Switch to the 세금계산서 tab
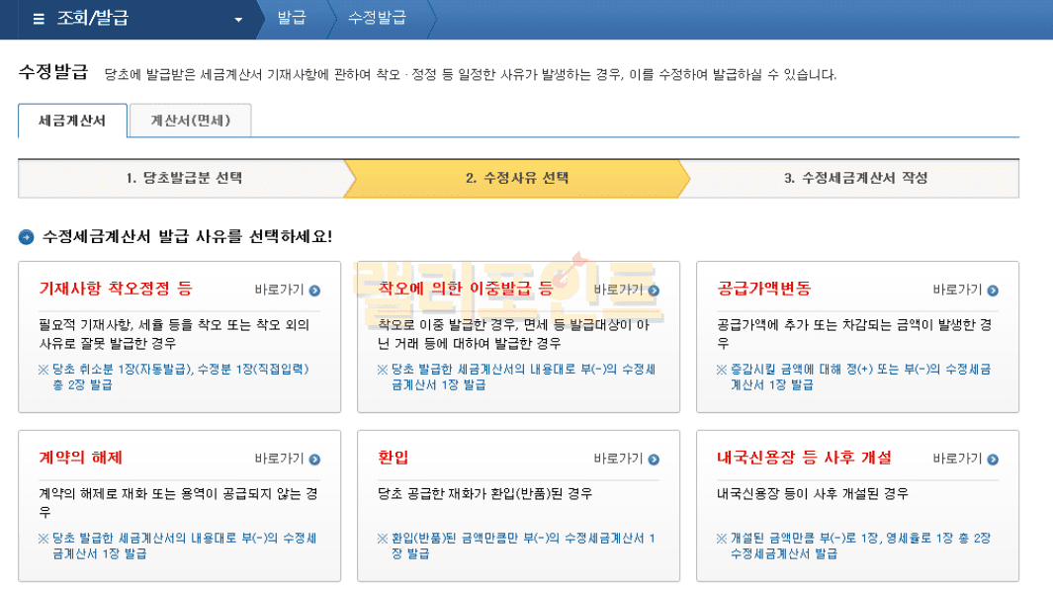The height and width of the screenshot is (589, 1053). pos(73,122)
